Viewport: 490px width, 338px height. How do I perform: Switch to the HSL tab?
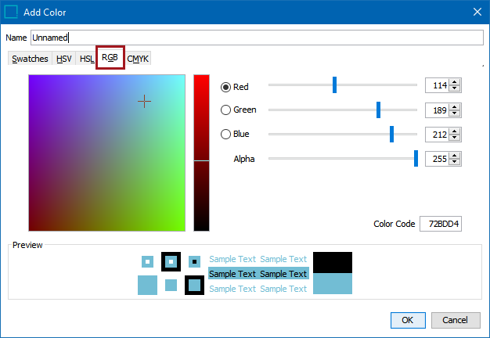tap(86, 59)
